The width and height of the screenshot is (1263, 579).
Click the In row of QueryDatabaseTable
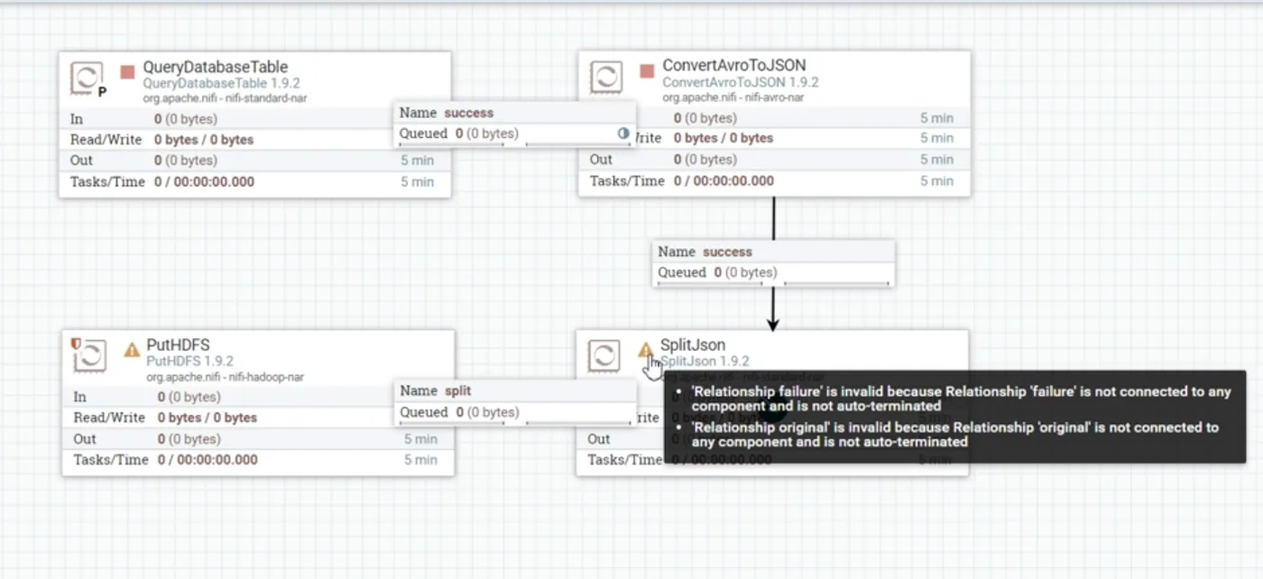tap(254, 118)
